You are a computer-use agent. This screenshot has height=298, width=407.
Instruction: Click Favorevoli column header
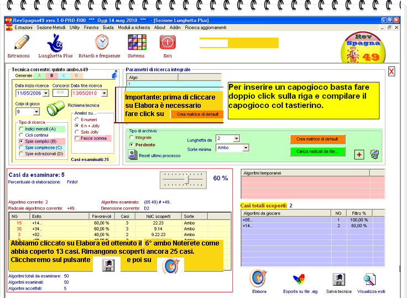(x=102, y=216)
